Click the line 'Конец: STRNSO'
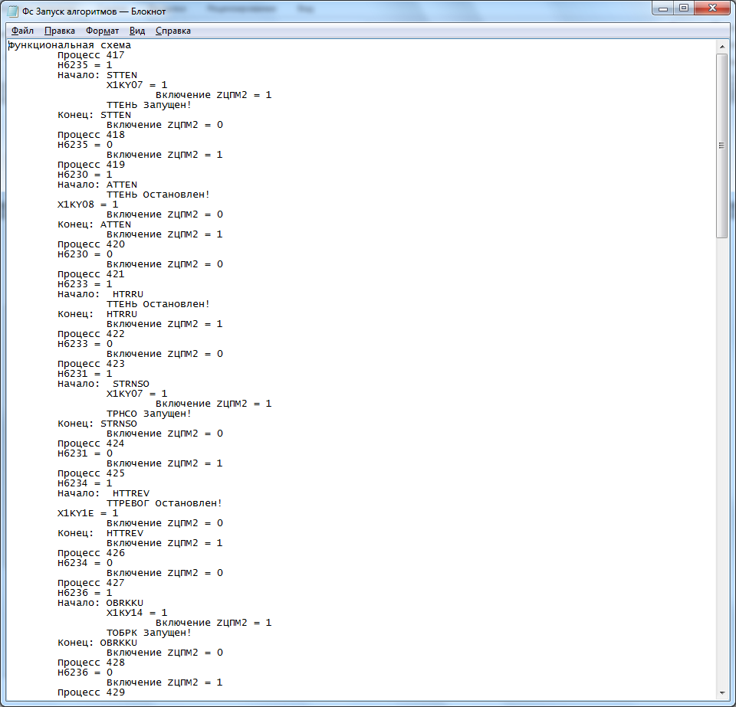 (x=97, y=424)
